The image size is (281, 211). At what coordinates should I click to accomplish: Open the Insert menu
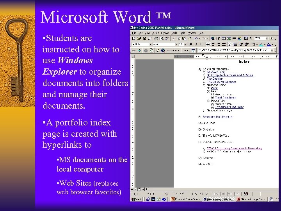click(x=156, y=33)
